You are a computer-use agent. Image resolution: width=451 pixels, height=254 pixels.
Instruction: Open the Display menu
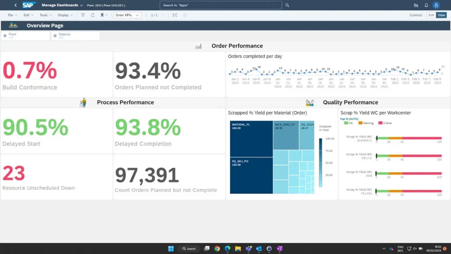[x=65, y=15]
